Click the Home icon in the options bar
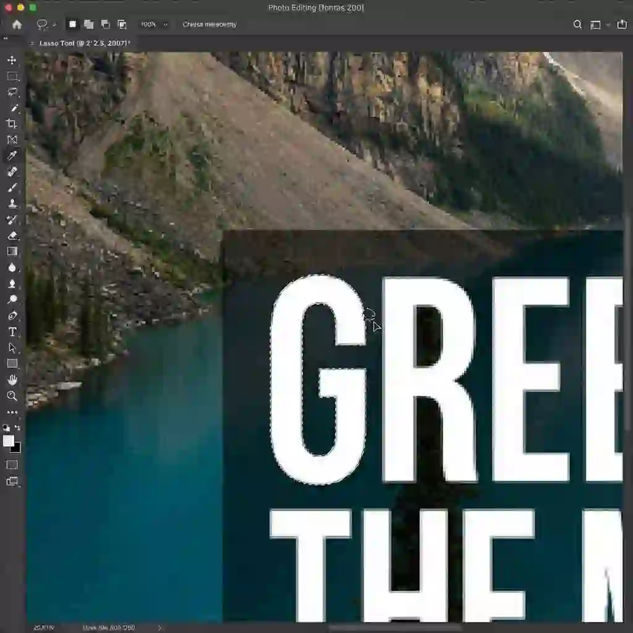The image size is (633, 633). tap(17, 25)
